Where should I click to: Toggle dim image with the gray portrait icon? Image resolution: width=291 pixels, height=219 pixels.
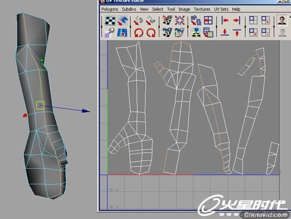(282, 33)
